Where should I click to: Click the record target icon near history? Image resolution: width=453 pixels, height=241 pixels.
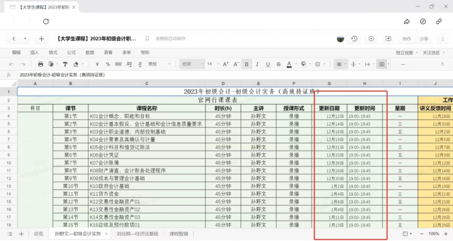click(371, 39)
